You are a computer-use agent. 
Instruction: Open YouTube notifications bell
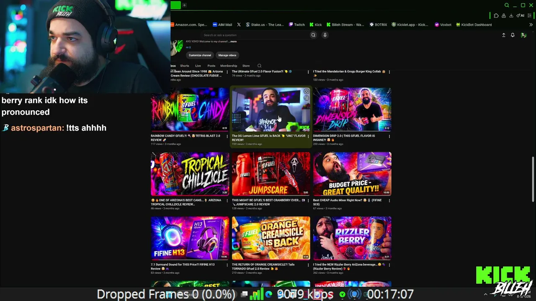tap(513, 35)
